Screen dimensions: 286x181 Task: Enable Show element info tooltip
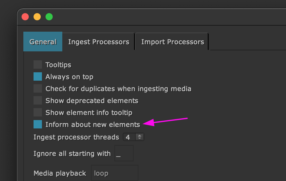[x=38, y=113]
